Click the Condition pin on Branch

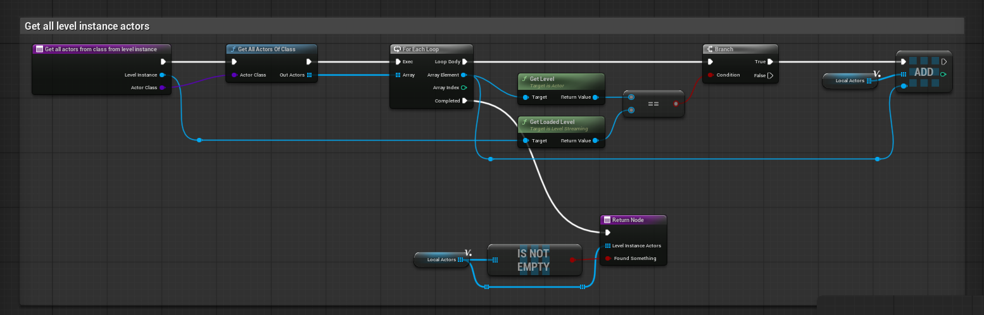point(710,75)
